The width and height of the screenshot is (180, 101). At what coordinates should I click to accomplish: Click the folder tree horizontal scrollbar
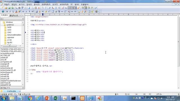[x=10, y=46]
